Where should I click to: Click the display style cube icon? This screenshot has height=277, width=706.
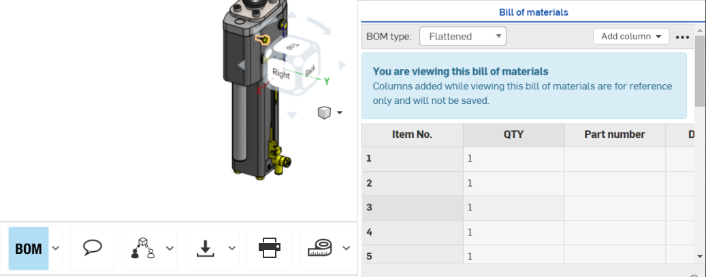click(x=324, y=113)
